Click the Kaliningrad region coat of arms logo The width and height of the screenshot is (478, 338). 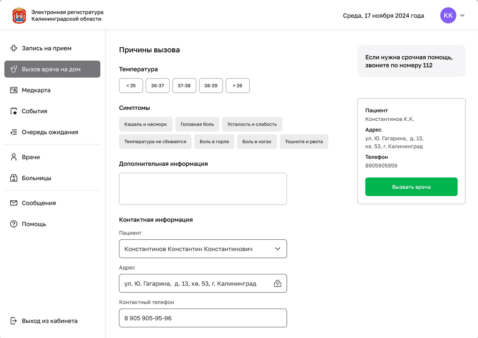[19, 15]
